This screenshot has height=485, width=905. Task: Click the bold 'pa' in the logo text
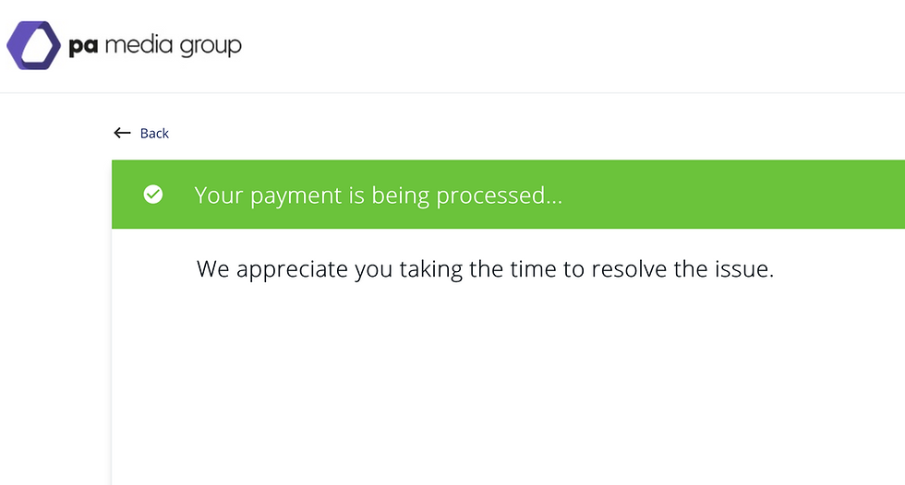tap(83, 47)
